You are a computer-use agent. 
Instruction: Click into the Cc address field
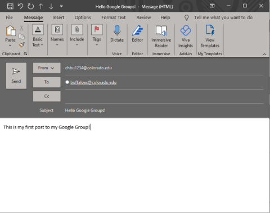164,96
